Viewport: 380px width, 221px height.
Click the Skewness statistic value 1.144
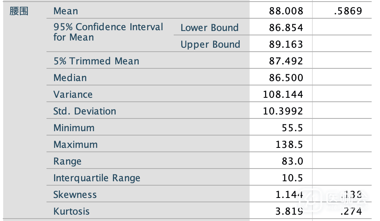pyautogui.click(x=289, y=195)
